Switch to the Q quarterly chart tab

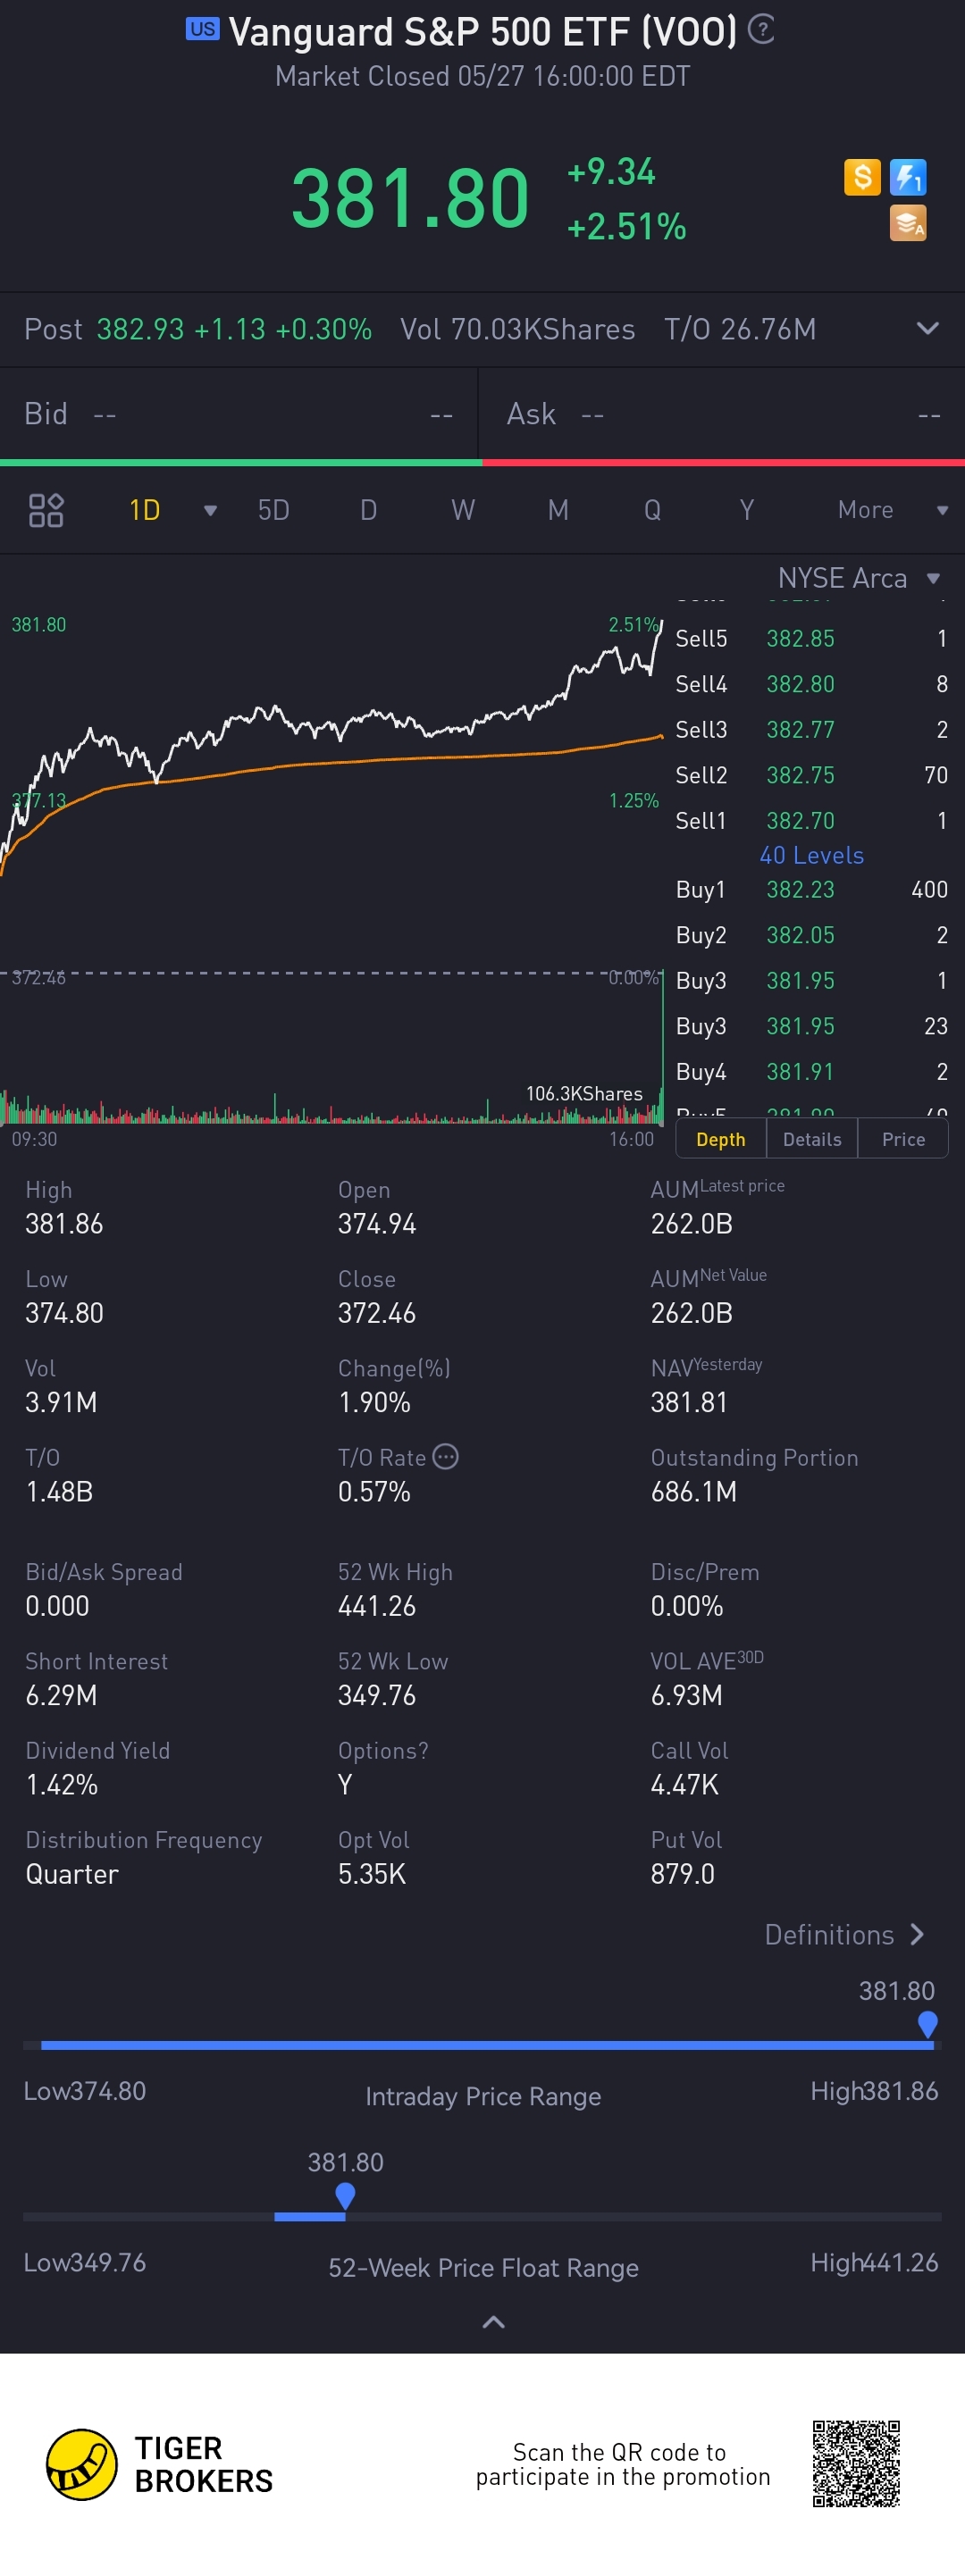pyautogui.click(x=652, y=510)
